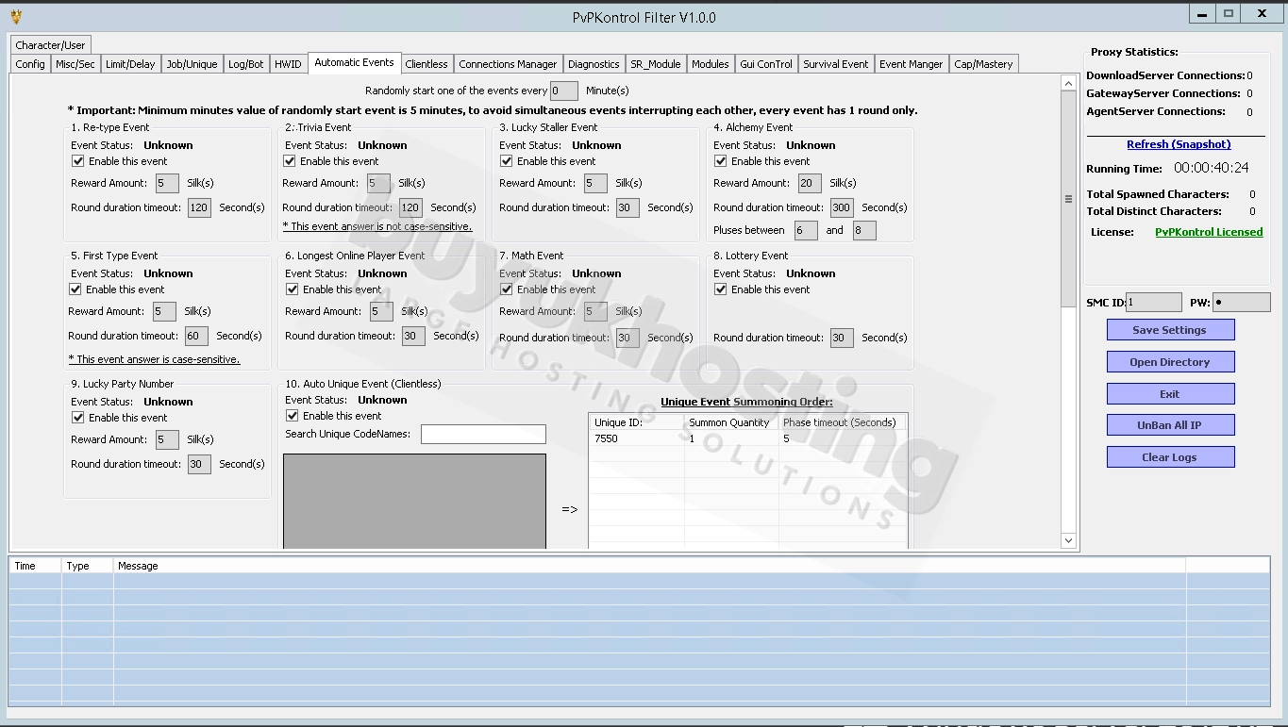Screen dimensions: 1288x727
Task: Toggle Enable this event for Trivia Event
Action: tap(290, 161)
